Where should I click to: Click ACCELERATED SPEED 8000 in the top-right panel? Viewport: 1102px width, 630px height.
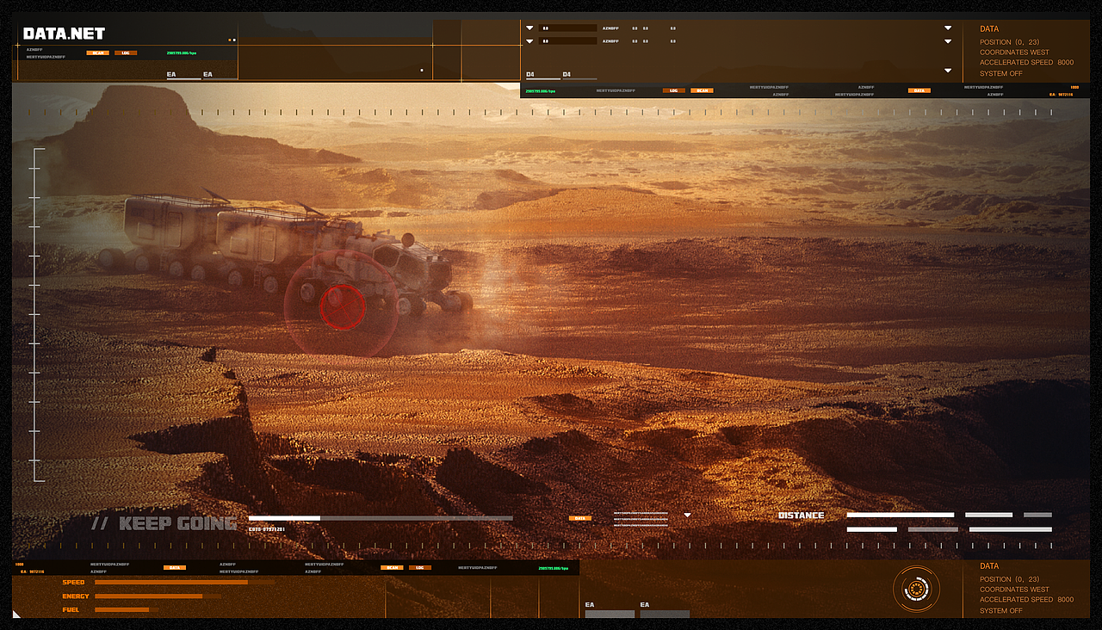tap(1026, 63)
